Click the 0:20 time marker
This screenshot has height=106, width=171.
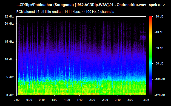point(29,100)
